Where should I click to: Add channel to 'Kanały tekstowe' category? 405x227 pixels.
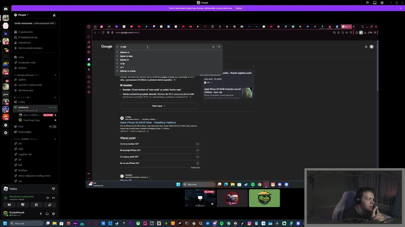click(55, 75)
